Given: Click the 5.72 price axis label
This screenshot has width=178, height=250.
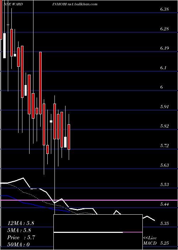Looking at the screenshot, I should coord(164,146).
